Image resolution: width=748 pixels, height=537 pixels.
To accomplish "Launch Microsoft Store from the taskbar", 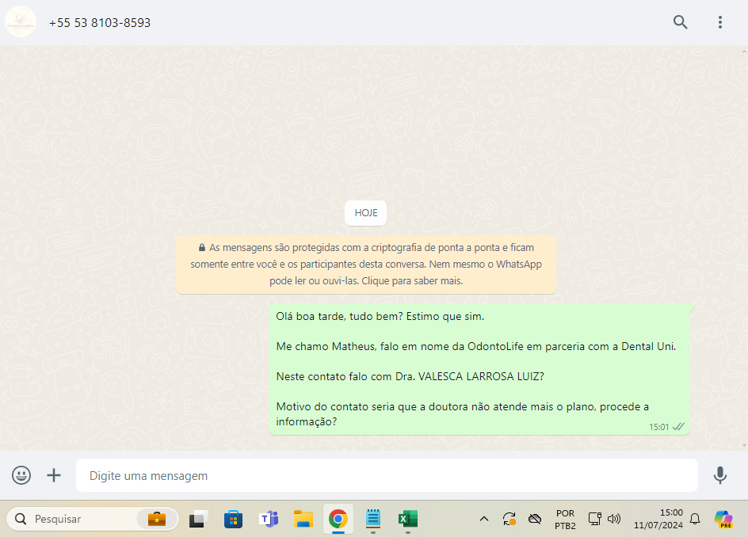I will pos(233,519).
